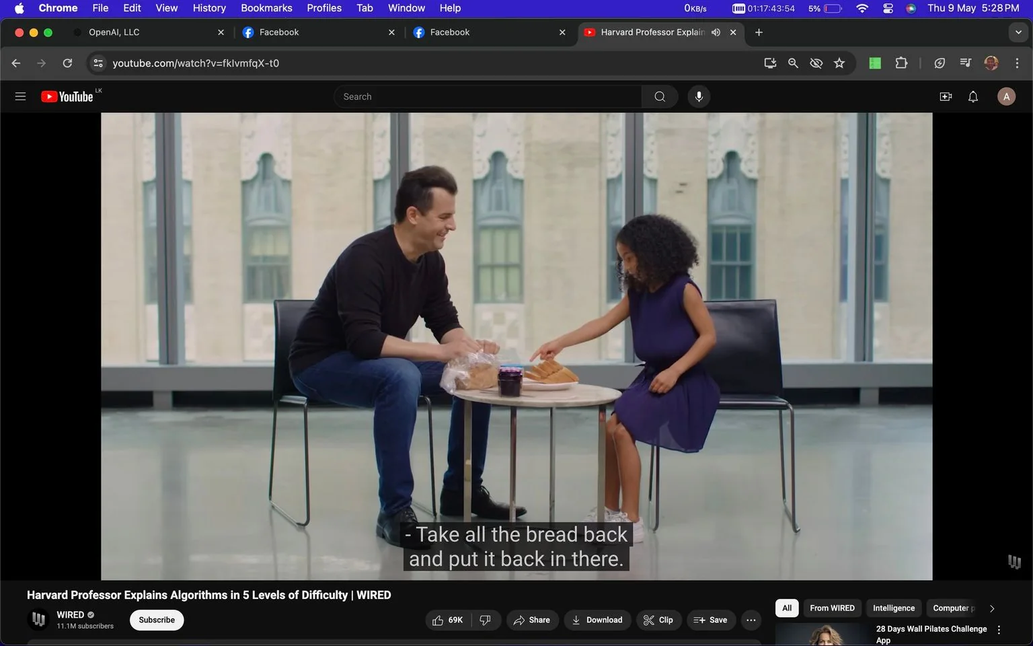Viewport: 1033px width, 646px height.
Task: Open the YouTube account avatar menu
Action: coord(1006,97)
